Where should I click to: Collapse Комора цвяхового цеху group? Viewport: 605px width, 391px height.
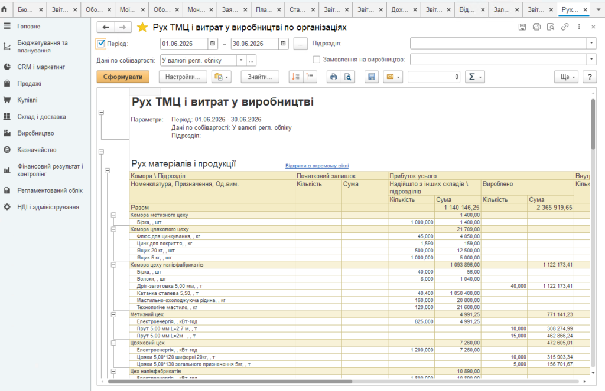click(x=113, y=229)
